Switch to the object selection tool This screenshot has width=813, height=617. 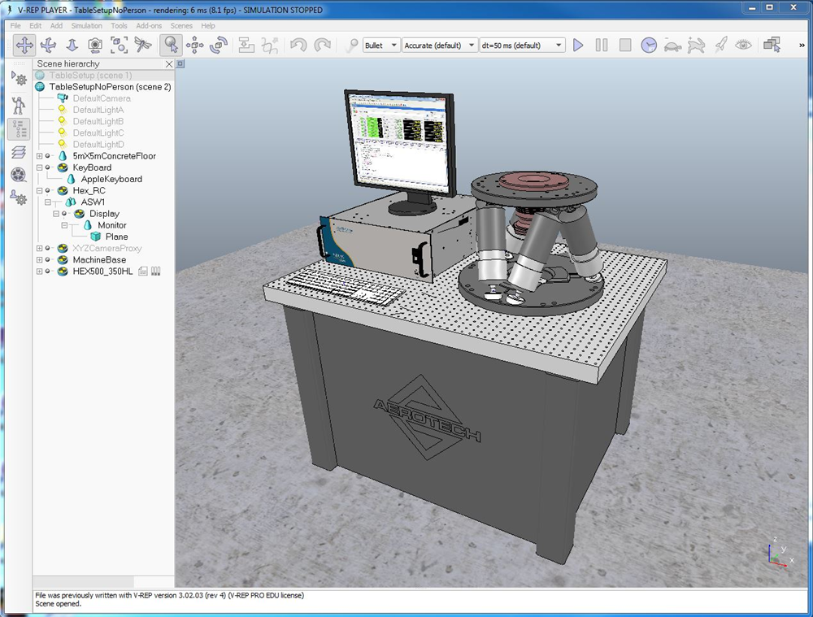click(172, 45)
